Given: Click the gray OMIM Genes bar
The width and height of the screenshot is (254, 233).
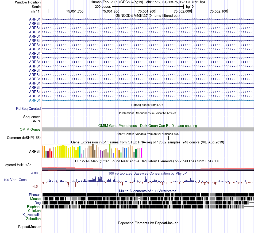Looking at the screenshot, I should point(148,129).
